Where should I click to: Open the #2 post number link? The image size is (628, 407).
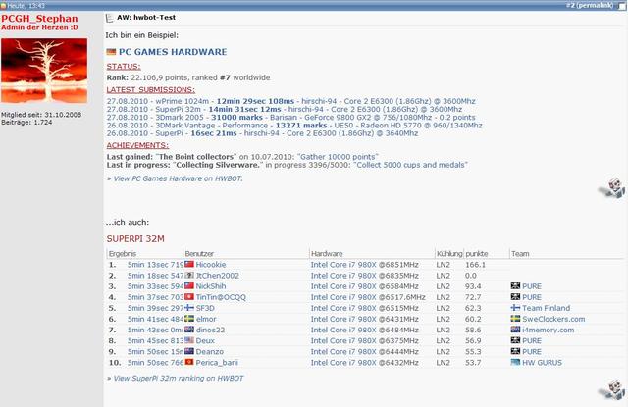pos(570,5)
